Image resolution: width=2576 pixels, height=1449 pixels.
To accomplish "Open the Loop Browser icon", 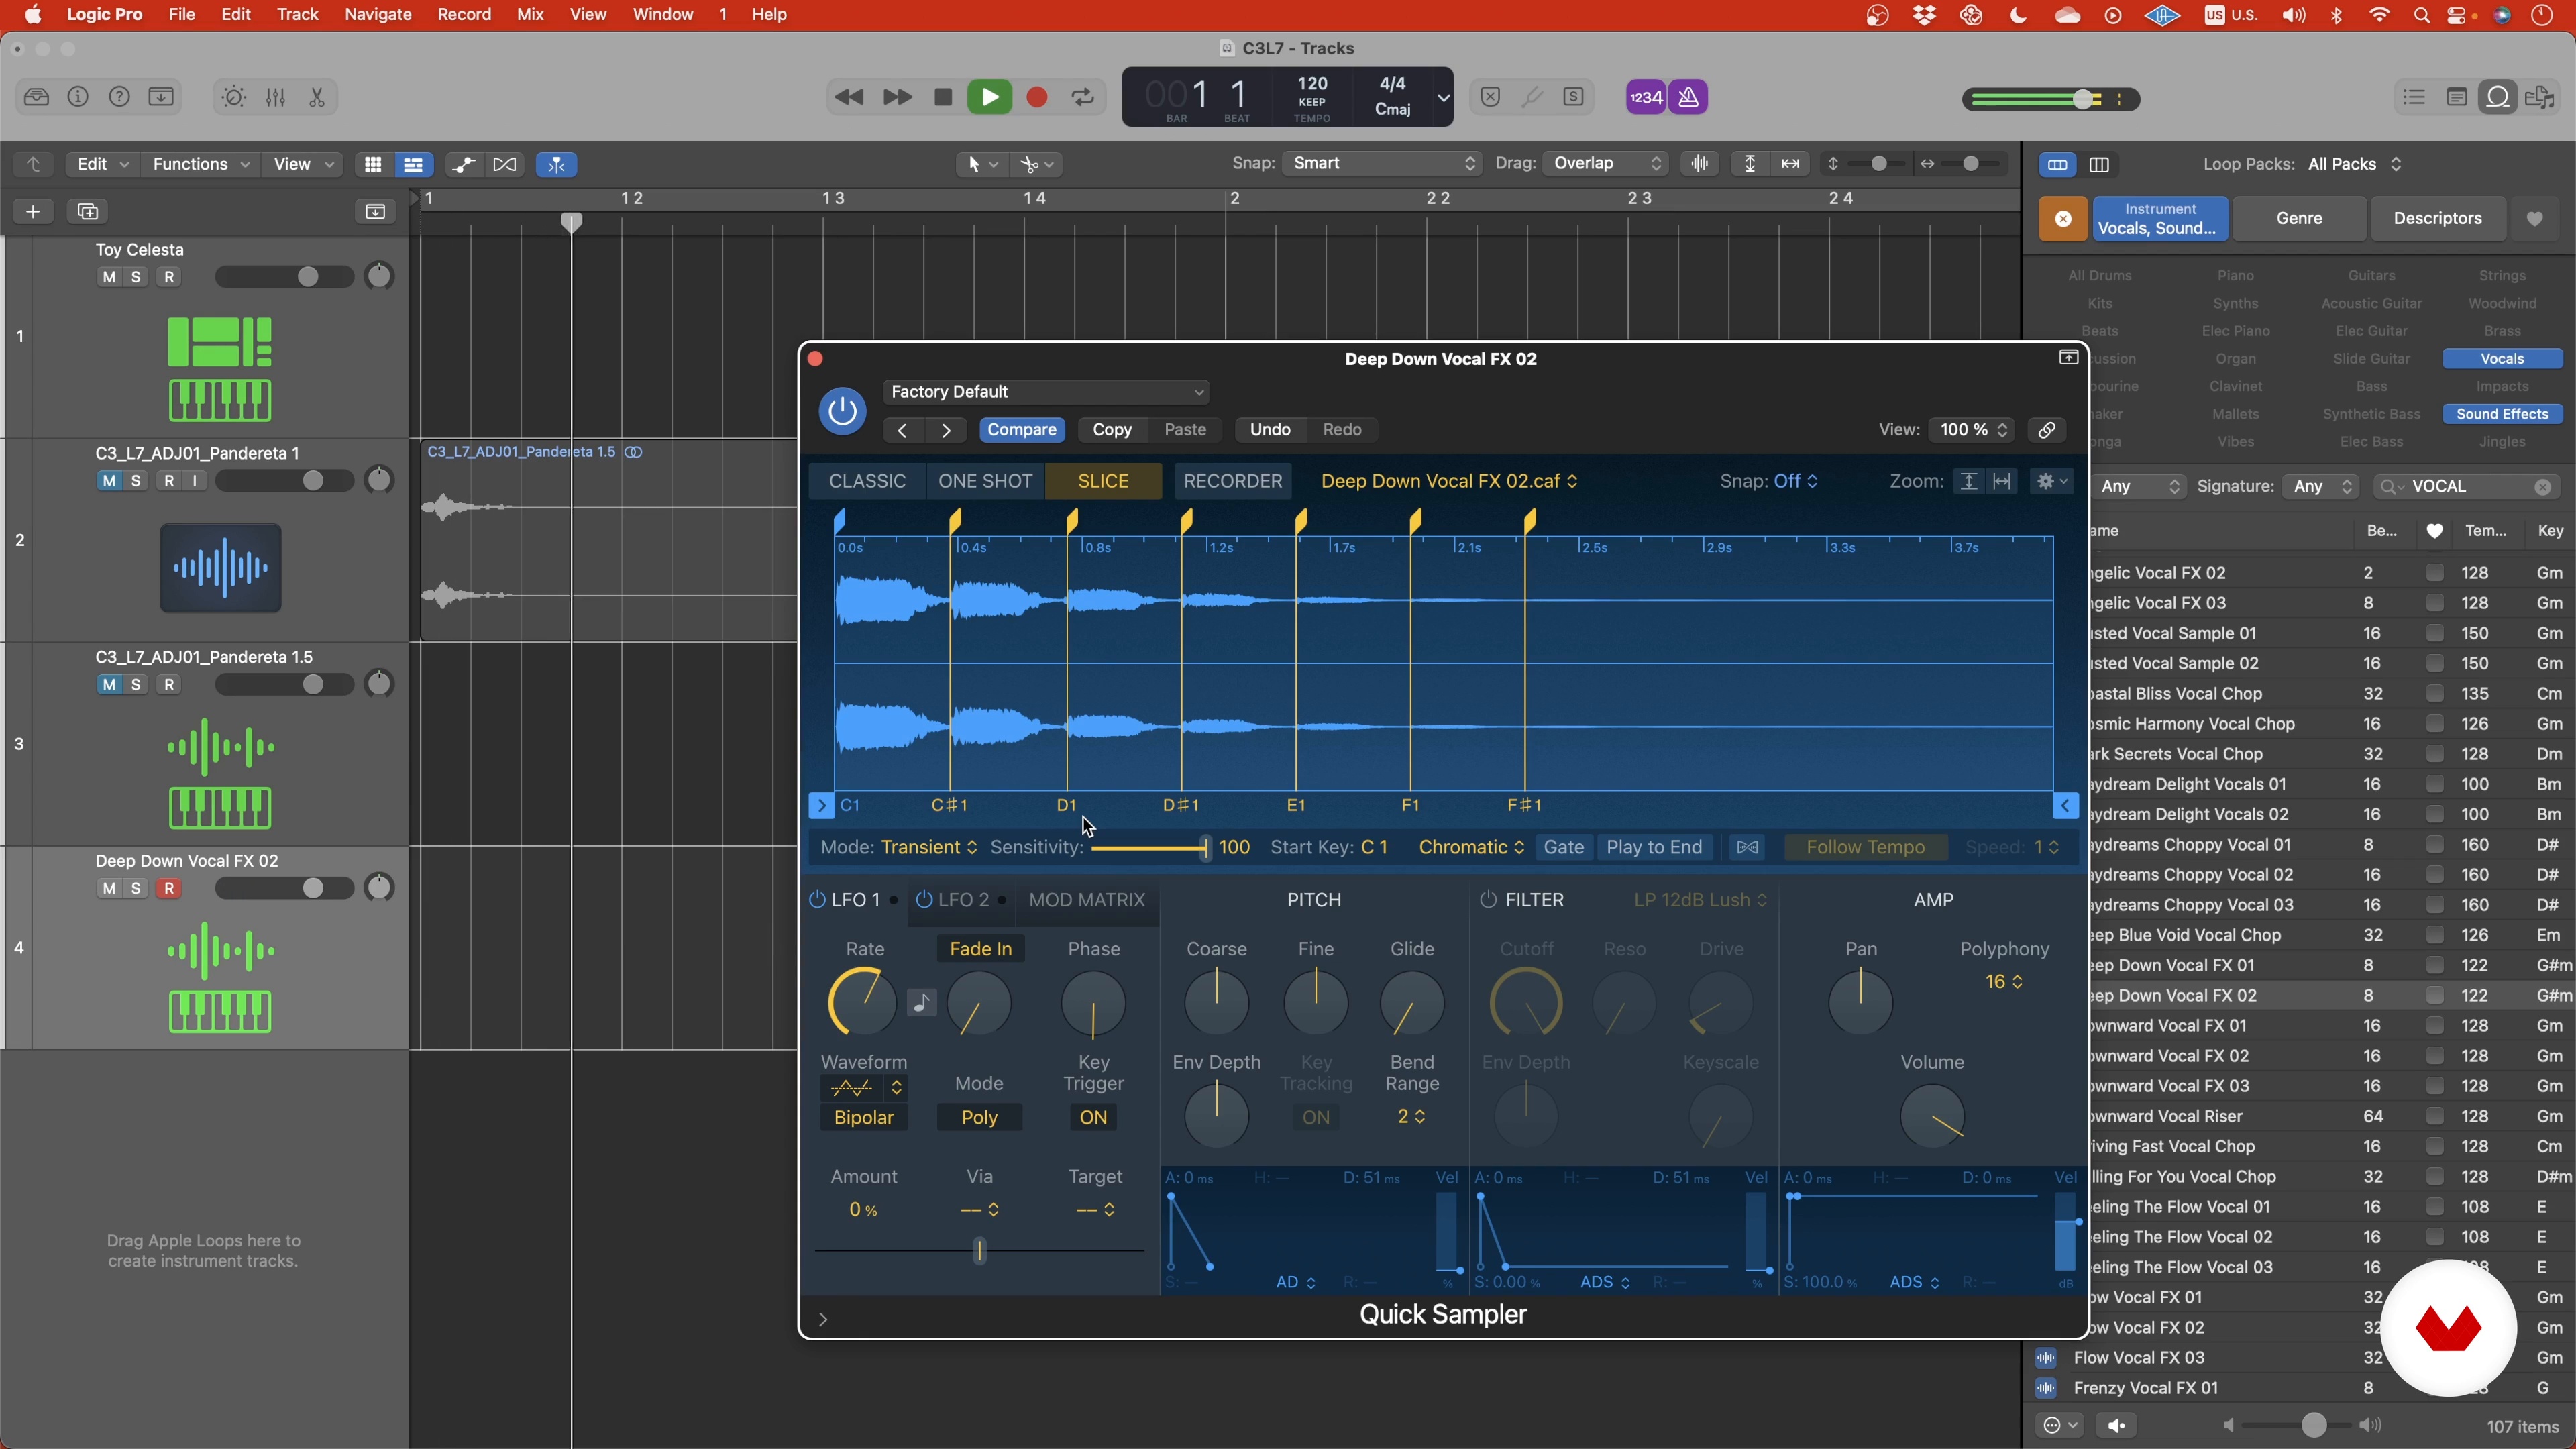I will [x=2498, y=97].
